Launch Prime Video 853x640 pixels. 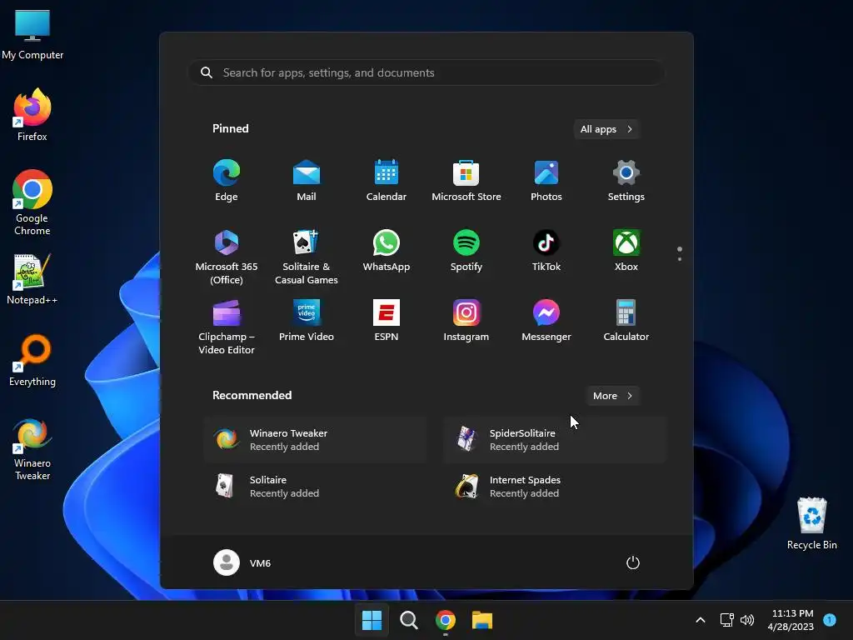[x=307, y=321]
